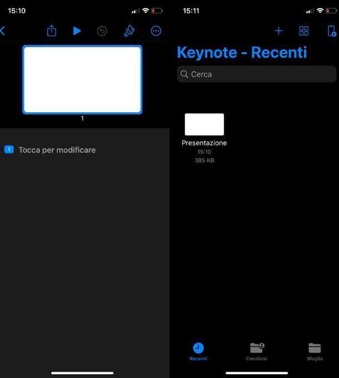Open the share sheet icon
339x378 pixels.
pos(52,31)
